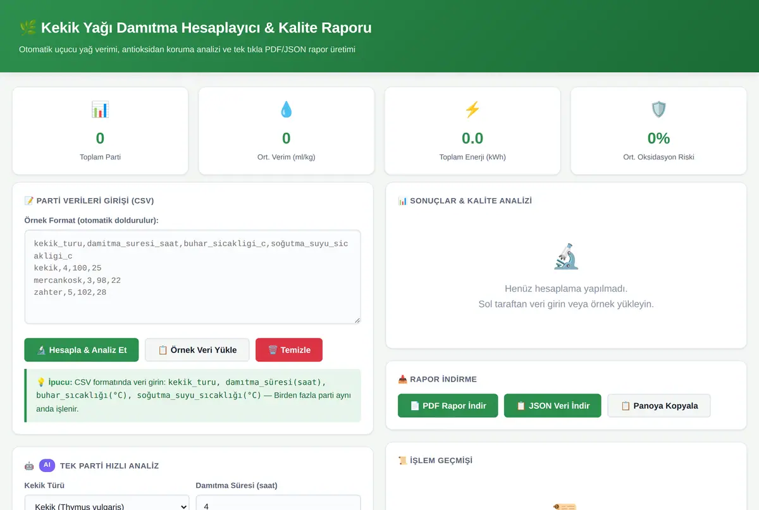The height and width of the screenshot is (510, 759).
Task: Load sample data with Örnek Veri Yükle
Action: coord(197,350)
